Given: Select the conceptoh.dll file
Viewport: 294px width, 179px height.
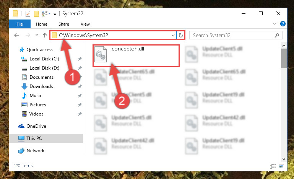Looking at the screenshot, I should tap(136, 56).
